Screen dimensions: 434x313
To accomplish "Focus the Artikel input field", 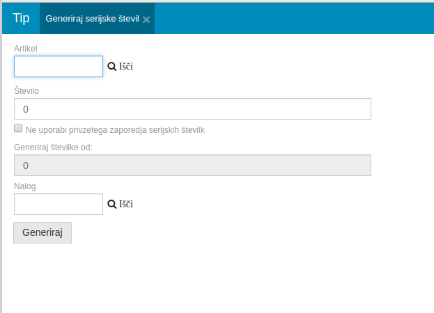I will coord(59,67).
